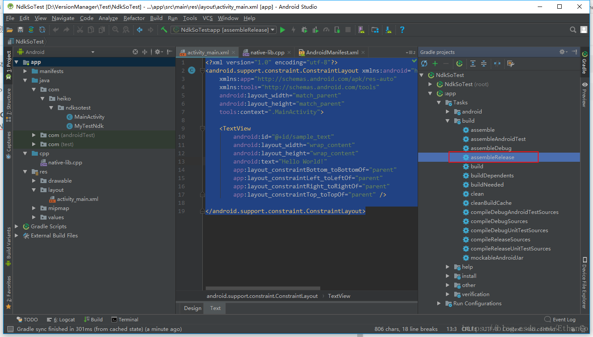The image size is (593, 337).
Task: Click the Profile app gauge icon
Action: [x=326, y=30]
